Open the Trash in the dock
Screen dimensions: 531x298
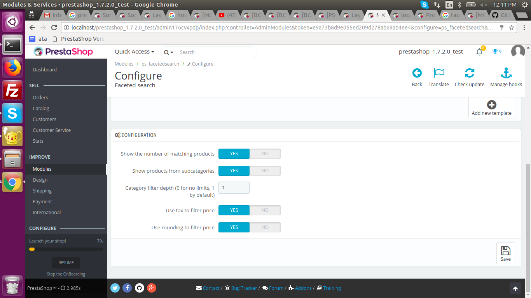[x=12, y=285]
